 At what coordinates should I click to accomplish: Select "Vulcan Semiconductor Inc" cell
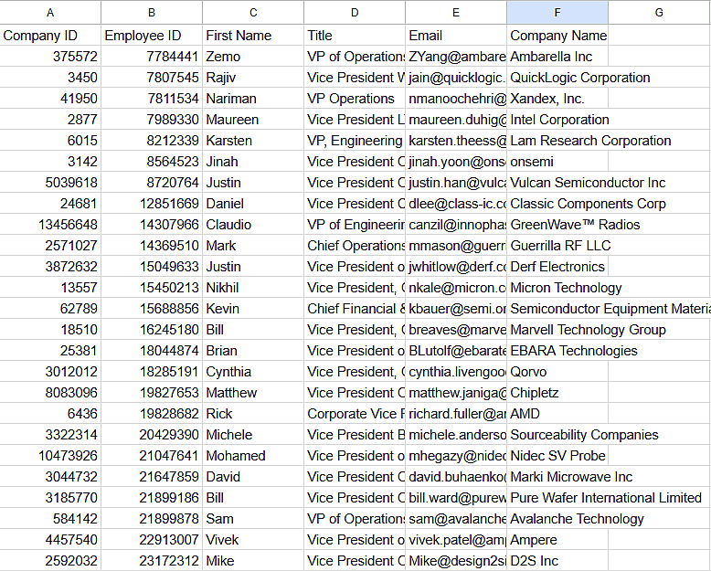[x=557, y=183]
